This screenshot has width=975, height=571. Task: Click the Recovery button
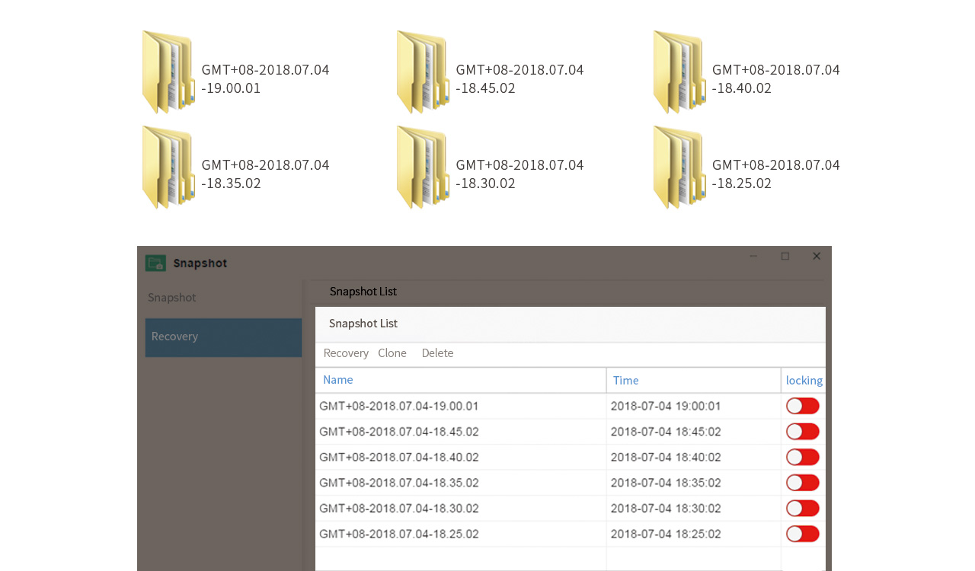coord(346,352)
